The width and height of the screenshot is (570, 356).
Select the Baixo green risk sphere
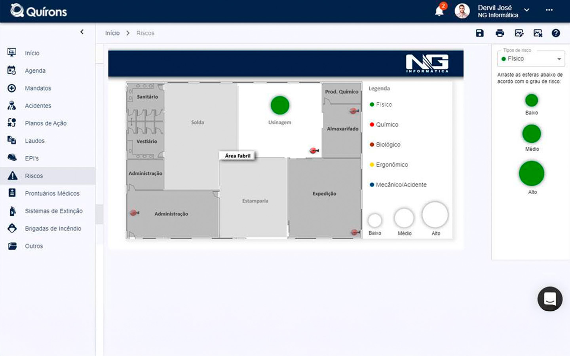[x=531, y=100]
